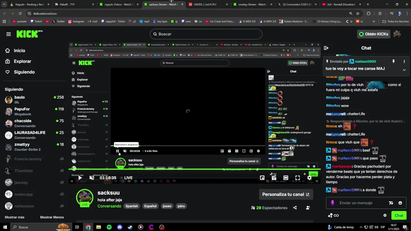This screenshot has width=411, height=231.
Task: Open the clip creation icon in player
Action: coord(274,178)
